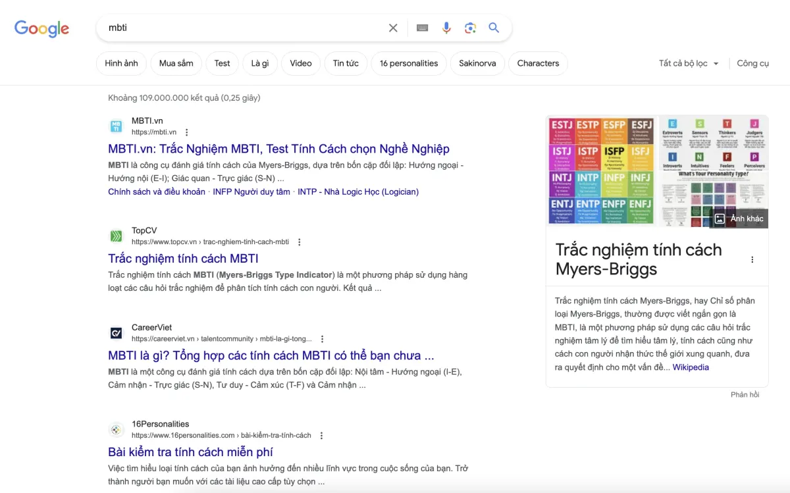Viewport: 790px width, 493px height.
Task: Click the TopCV favicon
Action: pos(116,236)
